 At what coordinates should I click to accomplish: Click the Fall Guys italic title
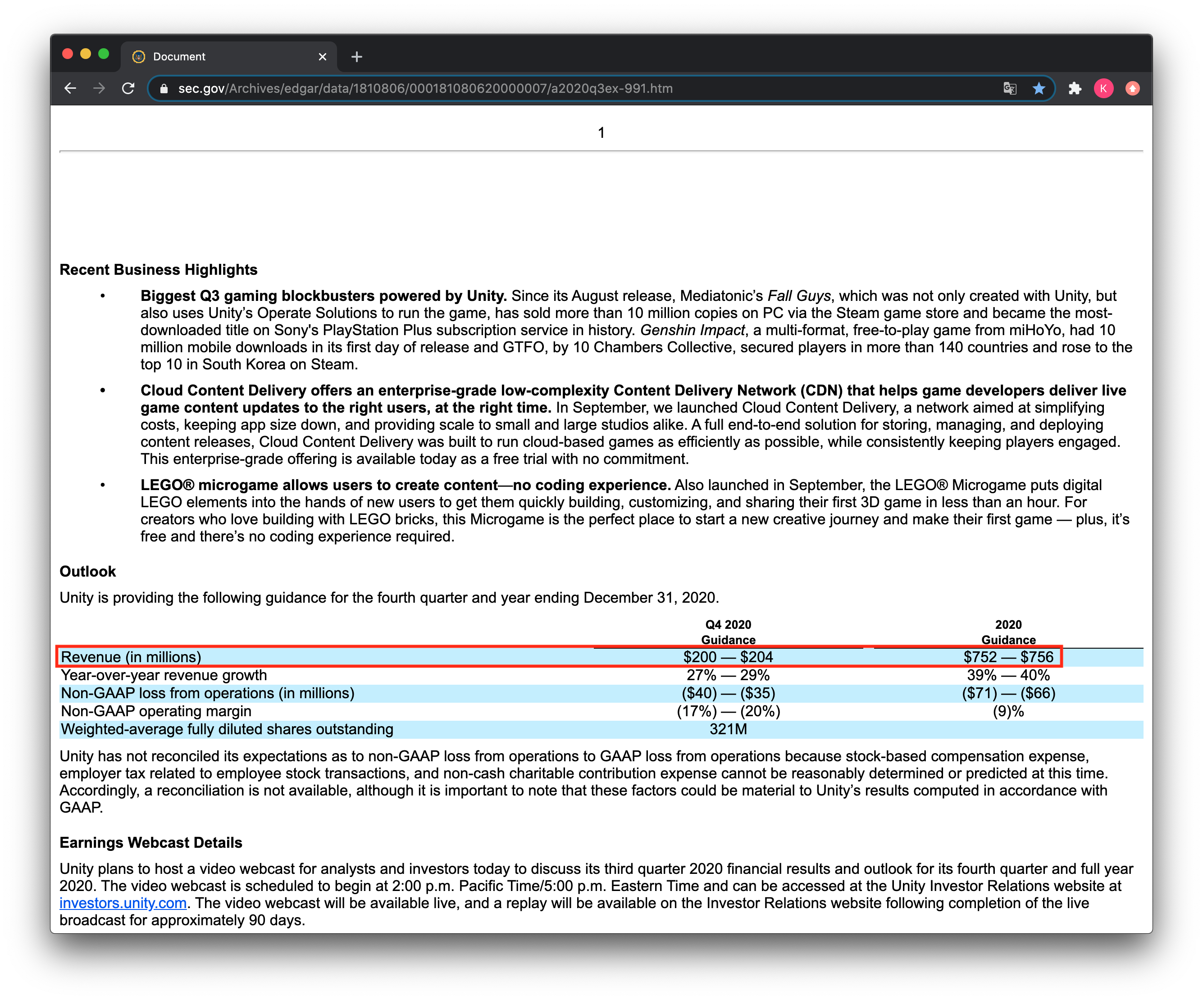coord(798,295)
